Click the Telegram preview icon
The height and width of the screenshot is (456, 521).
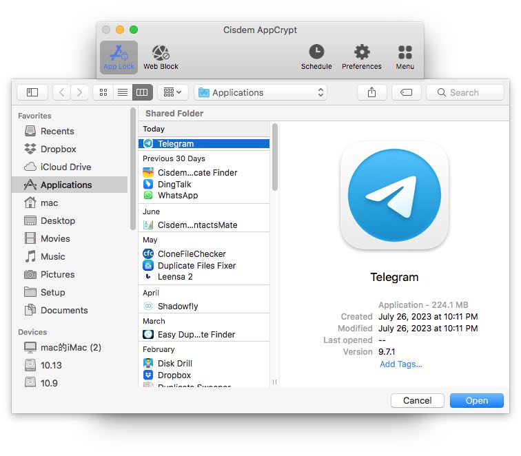coord(394,196)
